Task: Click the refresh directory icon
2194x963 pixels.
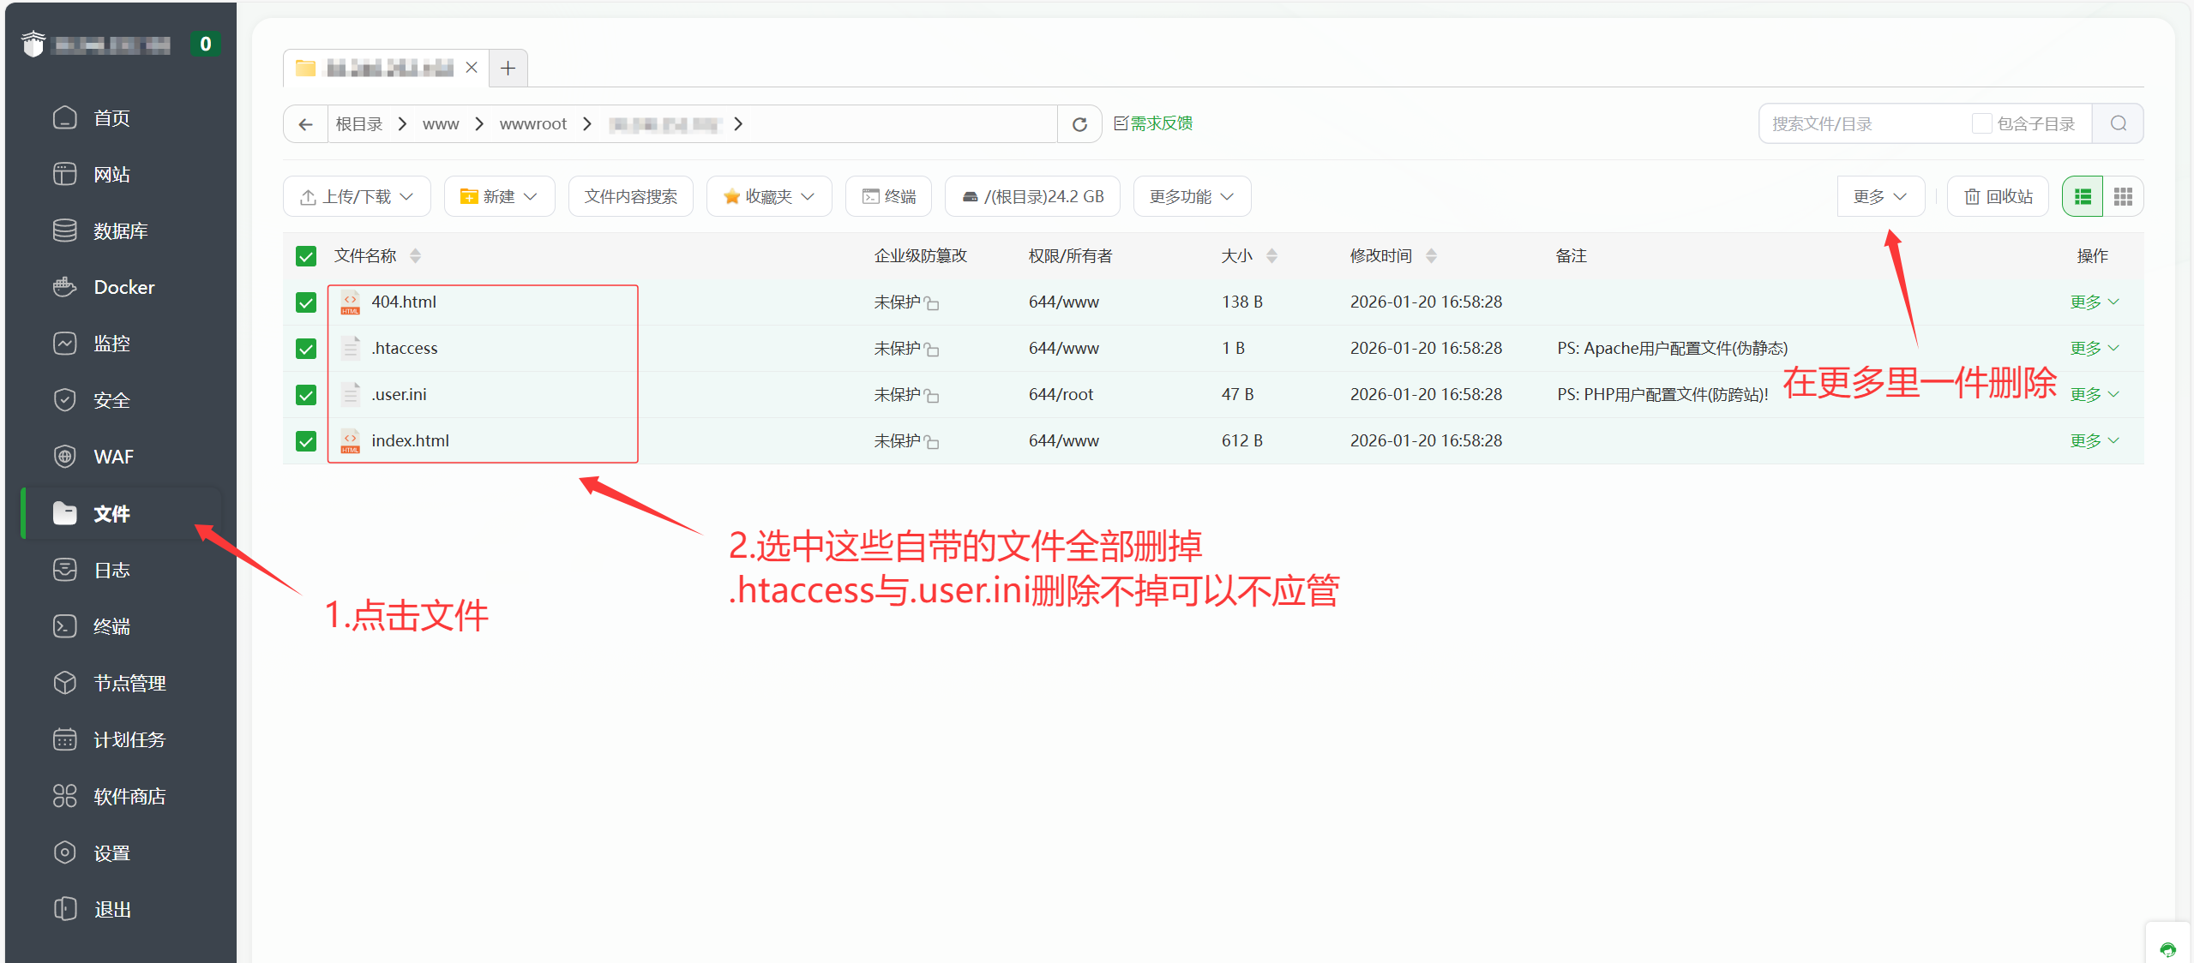Action: [x=1079, y=124]
